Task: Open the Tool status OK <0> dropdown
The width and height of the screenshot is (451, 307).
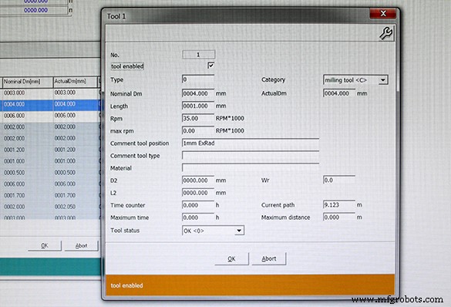Action: point(239,231)
